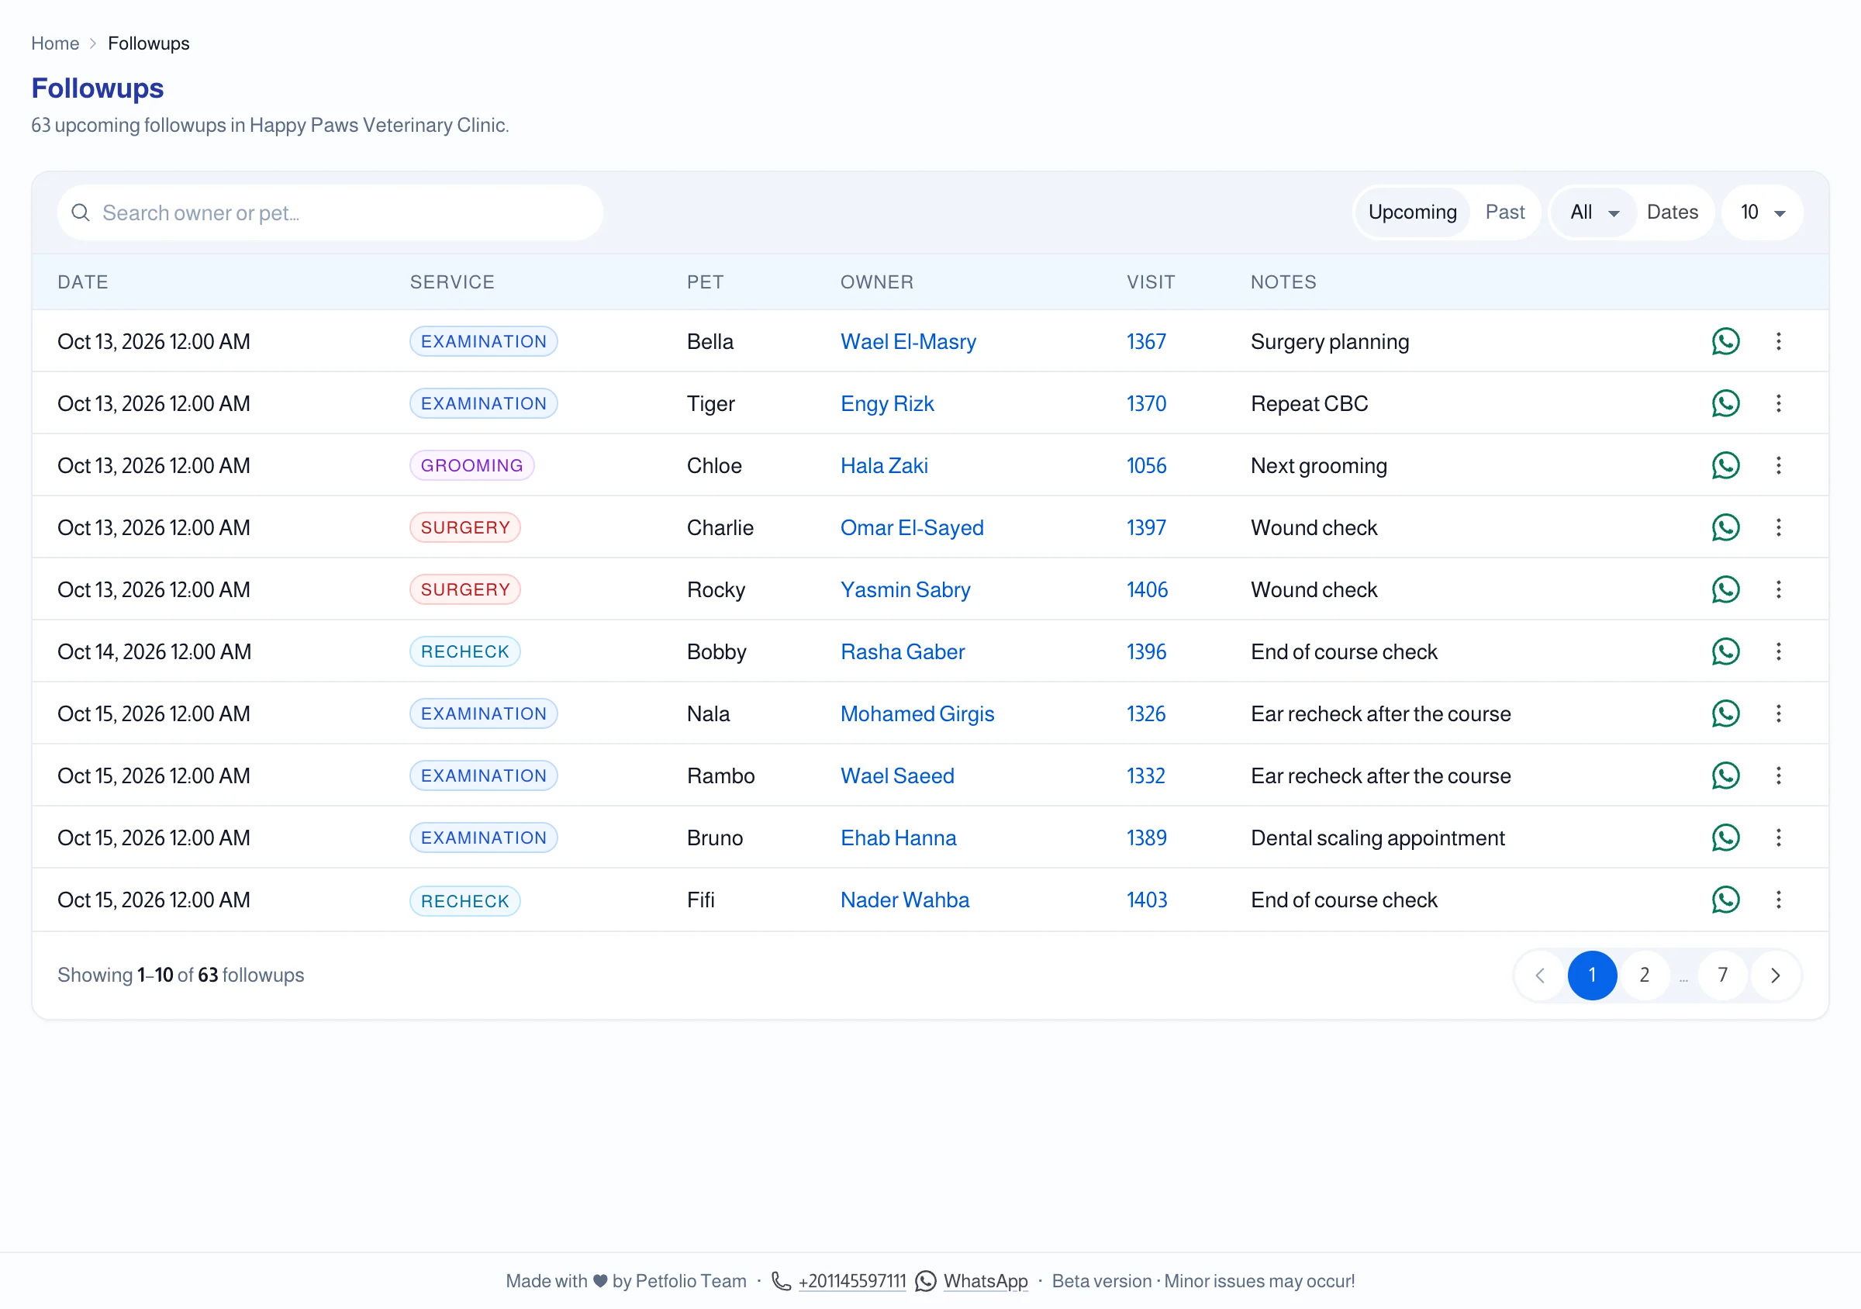The width and height of the screenshot is (1861, 1309).
Task: Open three-dot menu for Tiger's followup
Action: point(1778,404)
